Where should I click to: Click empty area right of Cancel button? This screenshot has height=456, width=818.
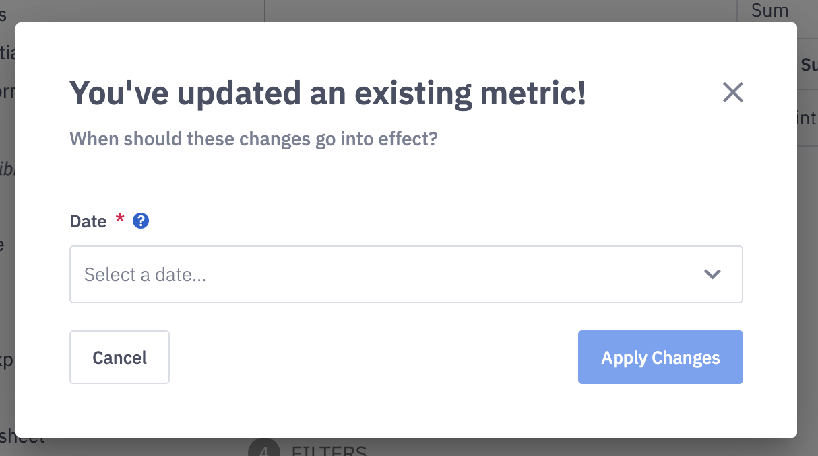(371, 357)
